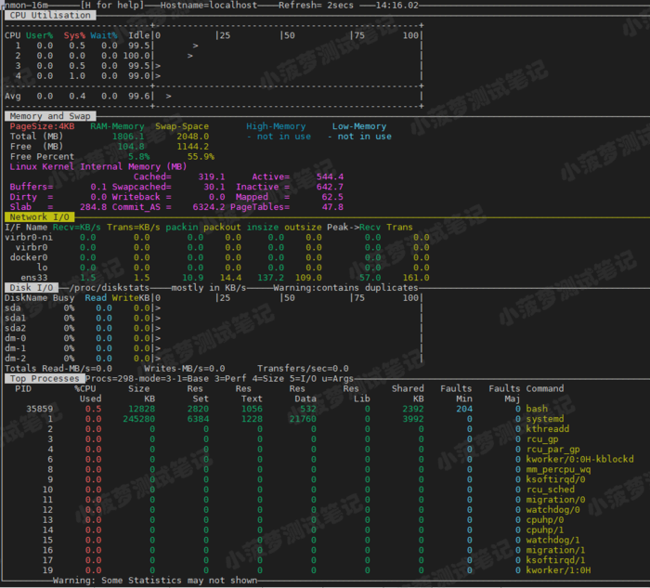Click the Swap-Space column header
This screenshot has height=588, width=650.
(182, 126)
